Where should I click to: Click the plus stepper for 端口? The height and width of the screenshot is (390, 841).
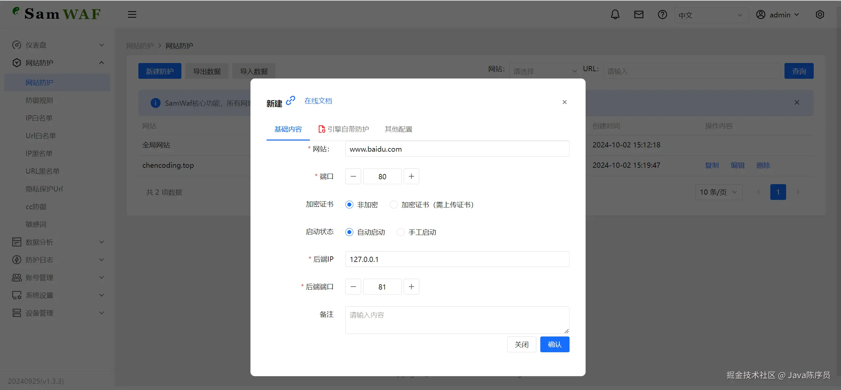tap(411, 176)
